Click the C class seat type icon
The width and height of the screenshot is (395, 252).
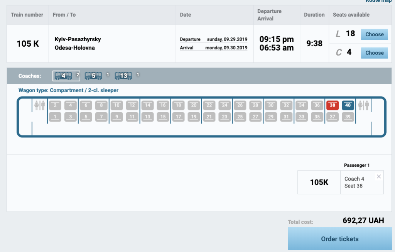click(339, 52)
